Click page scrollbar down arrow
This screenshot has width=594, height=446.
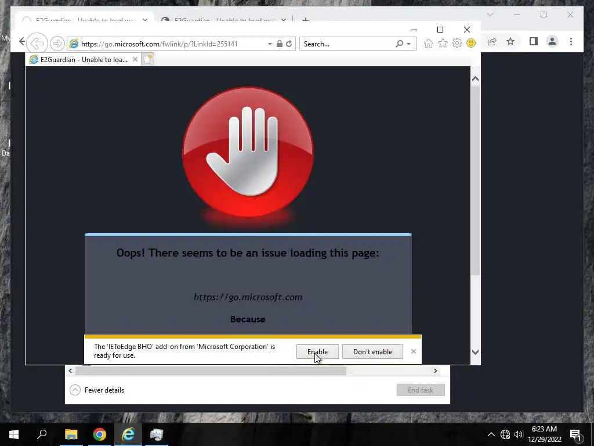click(476, 352)
